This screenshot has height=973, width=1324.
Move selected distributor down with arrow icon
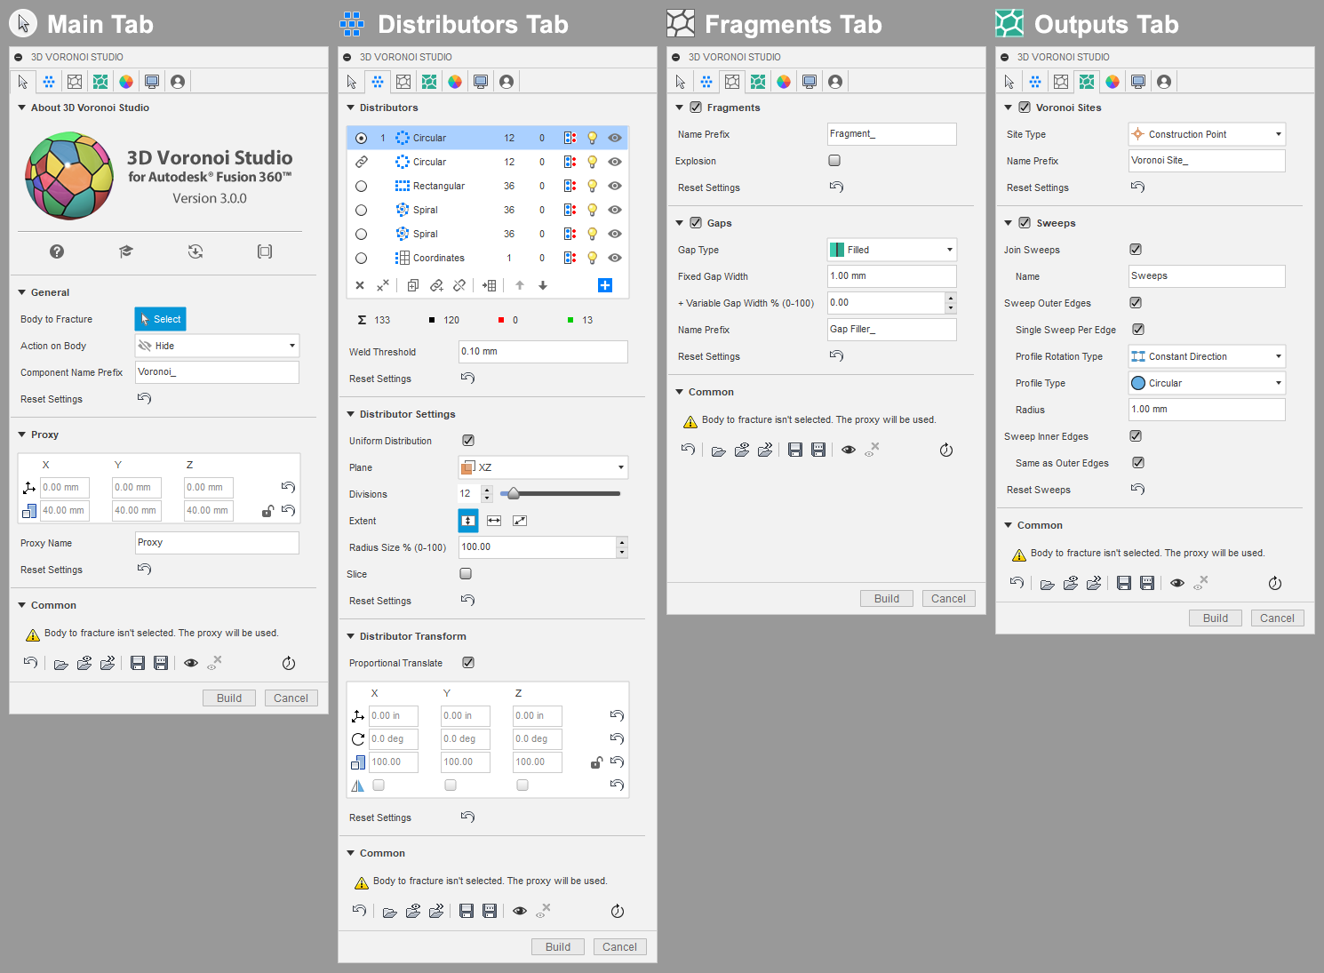(543, 285)
